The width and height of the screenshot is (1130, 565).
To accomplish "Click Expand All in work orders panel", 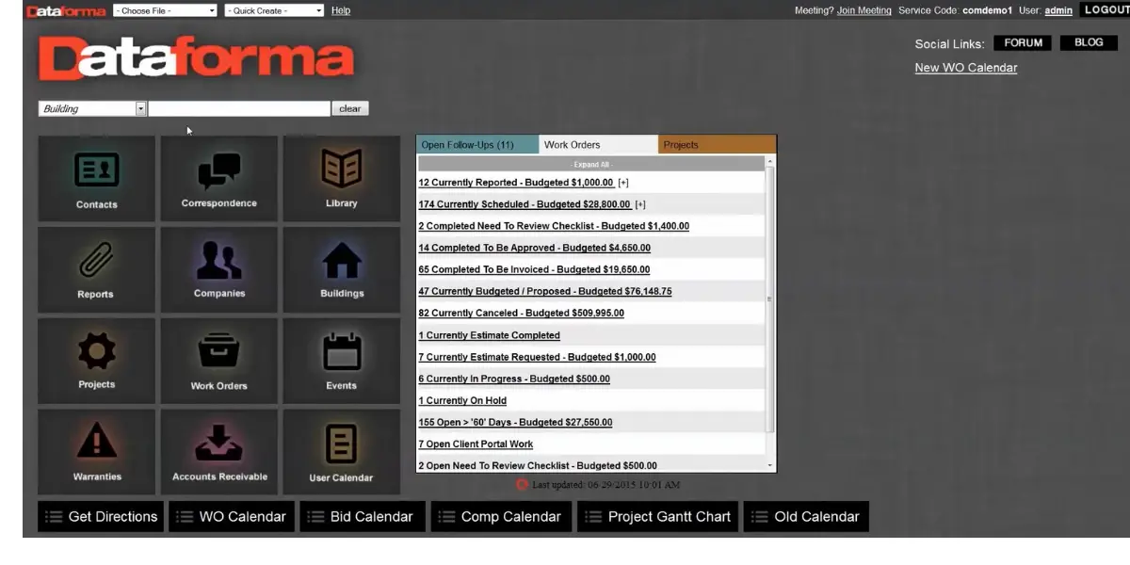I will 591,164.
